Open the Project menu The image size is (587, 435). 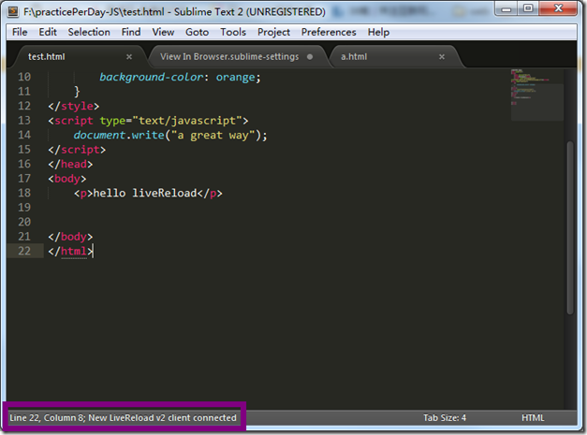[x=273, y=32]
